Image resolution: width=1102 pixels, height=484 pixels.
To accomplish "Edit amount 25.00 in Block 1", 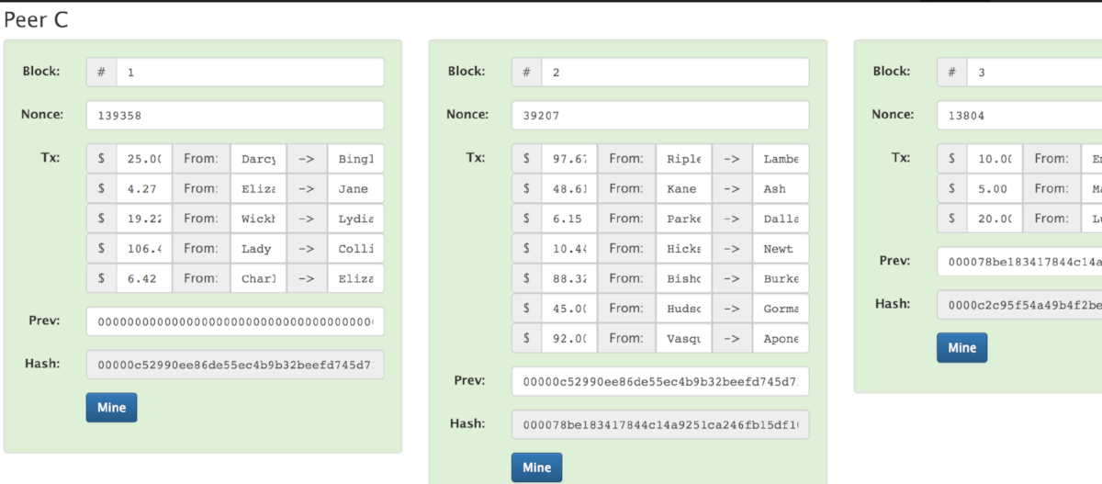I will [144, 159].
